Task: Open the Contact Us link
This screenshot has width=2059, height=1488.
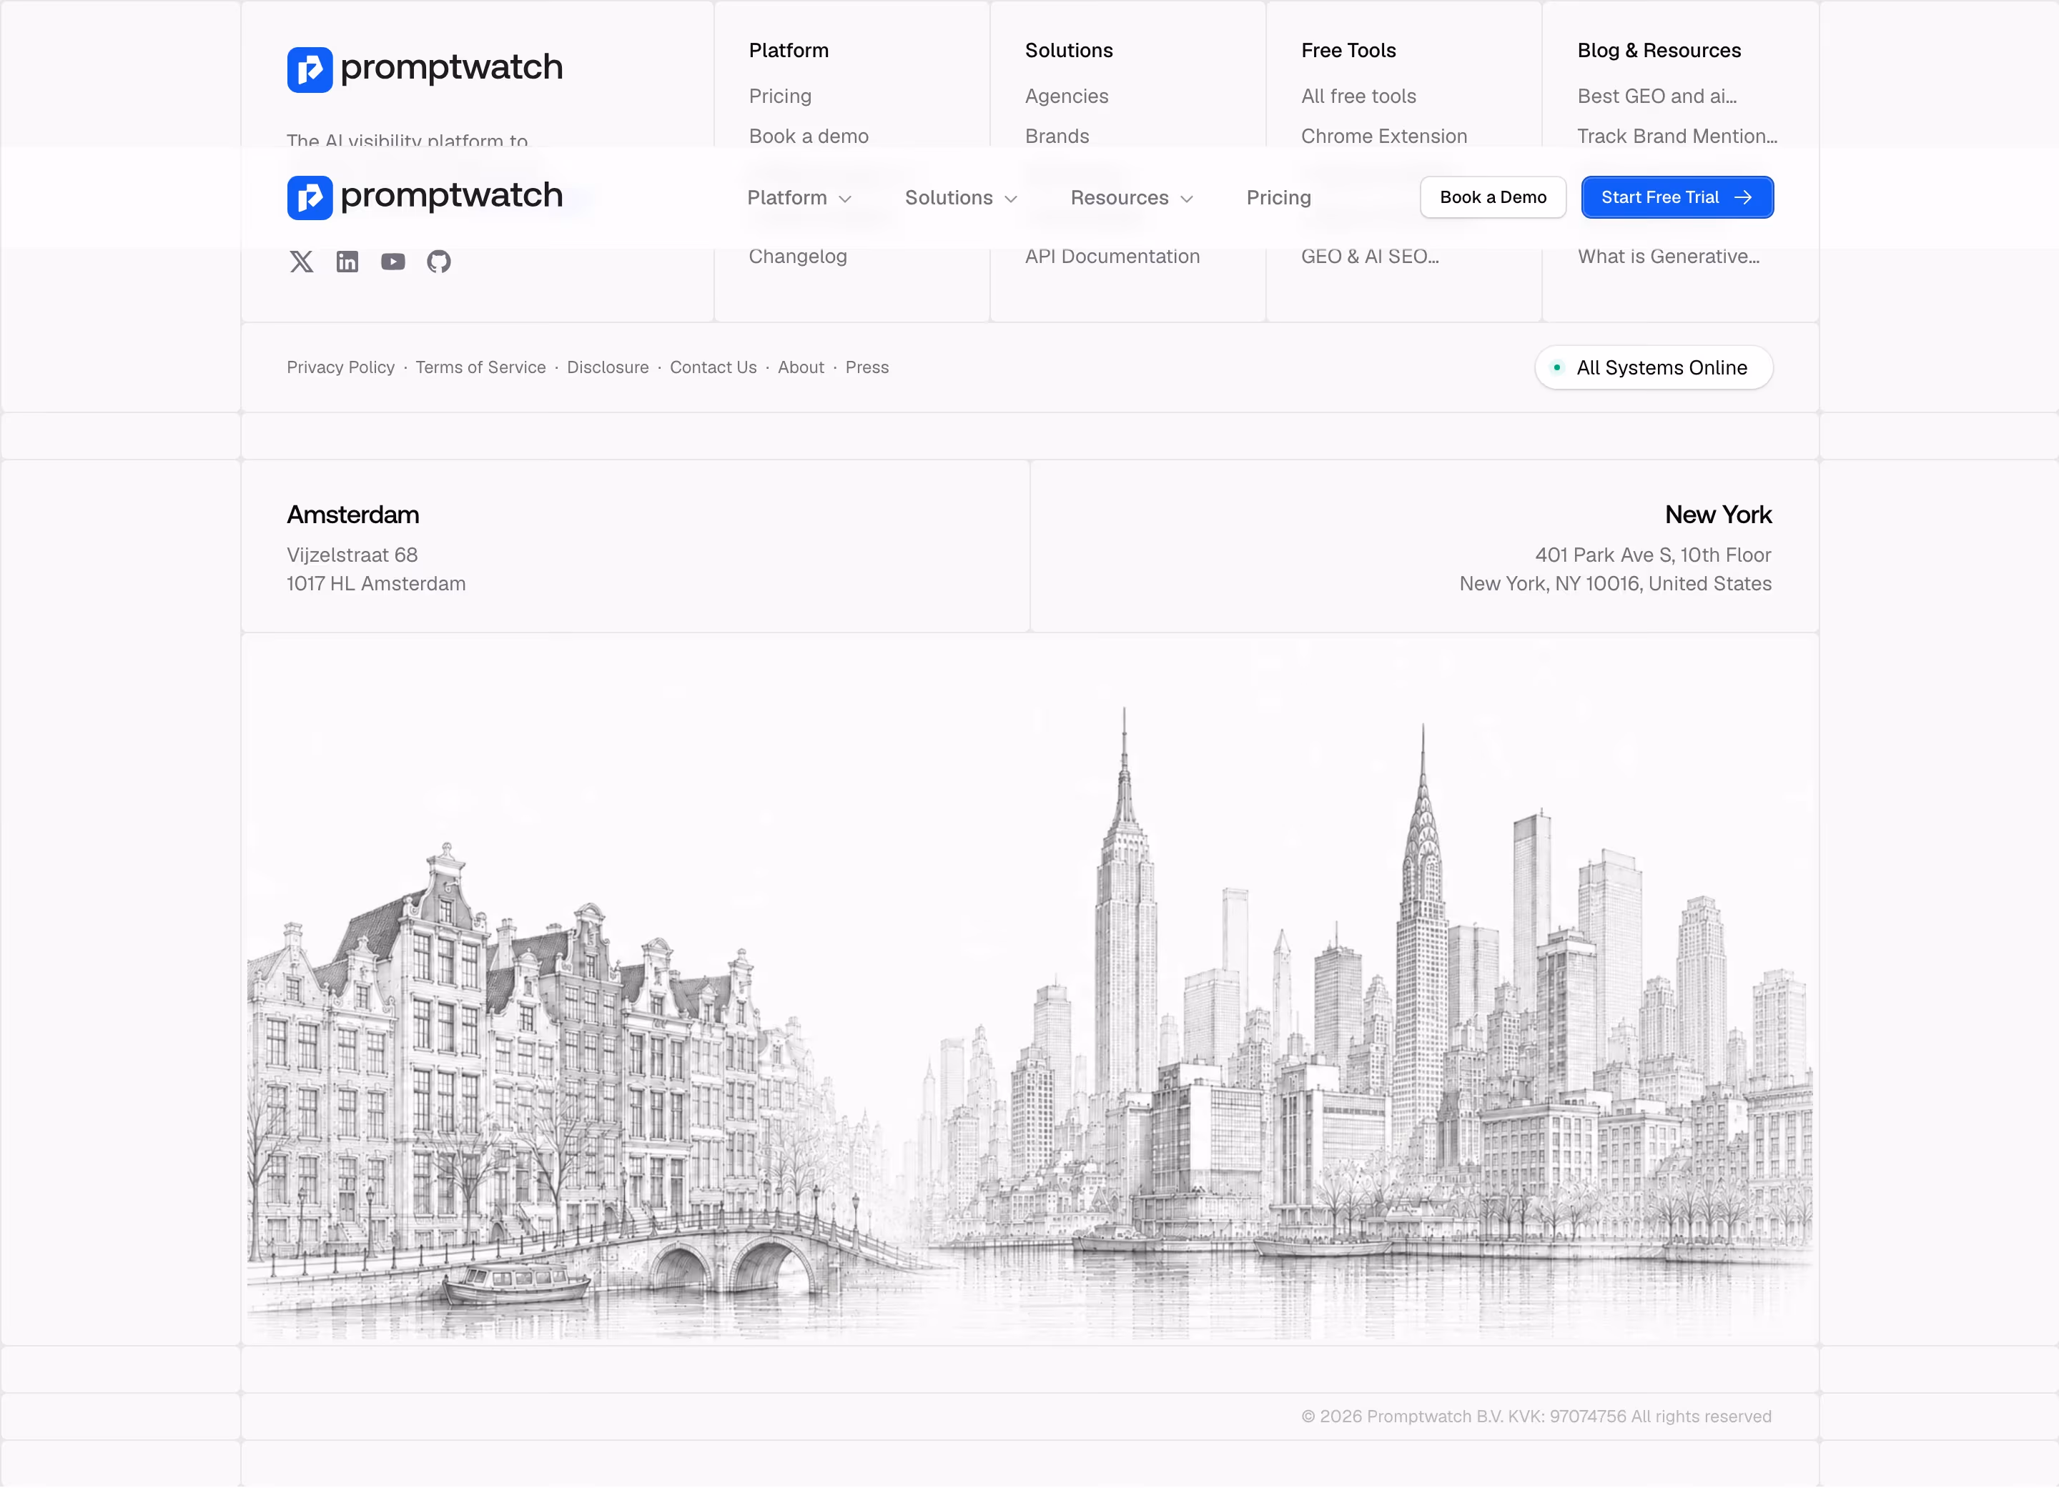Action: [x=713, y=367]
